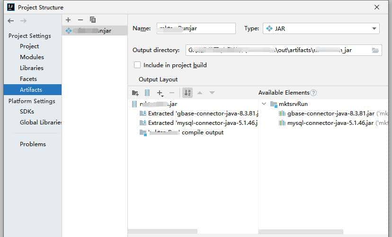Select mysql-connector-java-5.1.46.jar library
392x237 pixels.
pos(330,123)
